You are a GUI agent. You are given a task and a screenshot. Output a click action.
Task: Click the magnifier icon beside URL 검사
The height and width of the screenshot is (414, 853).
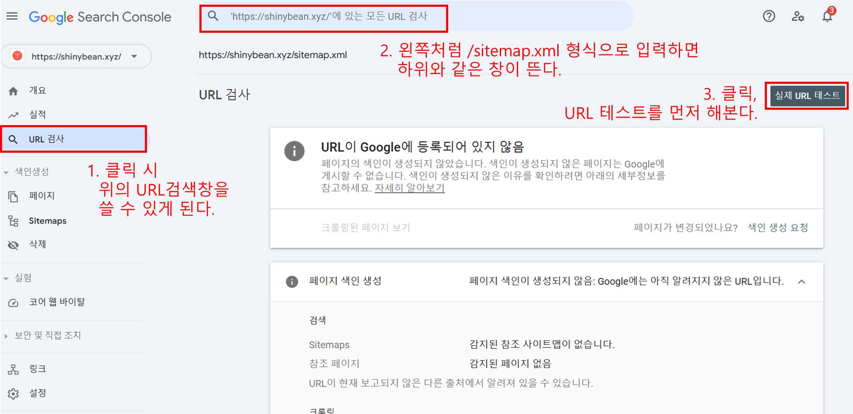click(13, 140)
